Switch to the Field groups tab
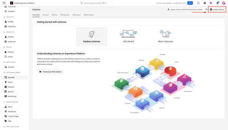Viewport: 228px width, 130px height. pos(65,15)
